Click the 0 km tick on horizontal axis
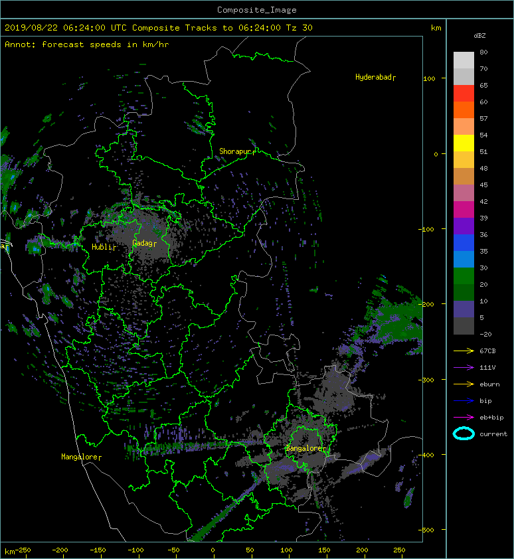Screen dimensions: 514x559 click(x=213, y=550)
